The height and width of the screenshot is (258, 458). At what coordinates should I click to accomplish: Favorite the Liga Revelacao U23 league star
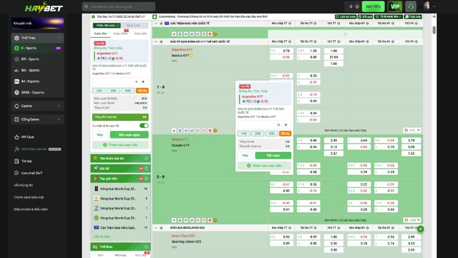(161, 228)
